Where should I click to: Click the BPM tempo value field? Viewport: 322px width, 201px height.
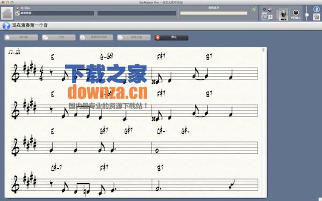click(x=265, y=17)
